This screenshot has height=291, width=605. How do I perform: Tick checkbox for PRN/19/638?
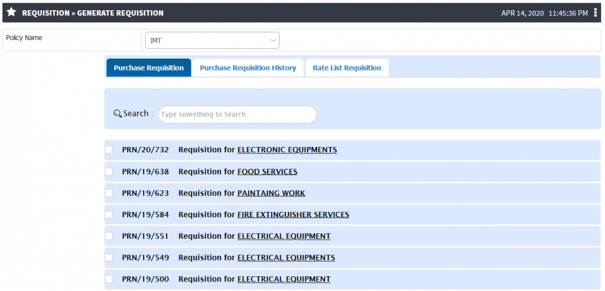tap(109, 171)
